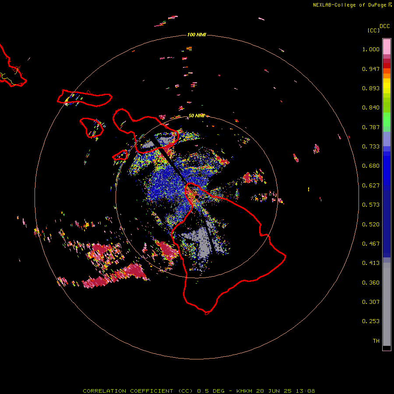Select the 0.893 scale value
The image size is (394, 394).
pos(371,88)
